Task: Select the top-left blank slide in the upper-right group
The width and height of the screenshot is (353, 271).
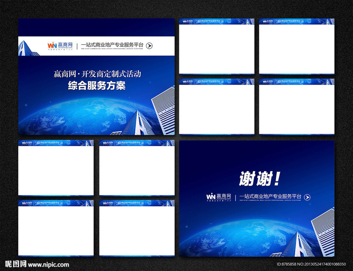Action: pyautogui.click(x=217, y=46)
